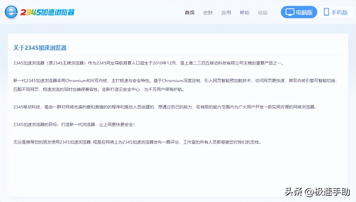Click the smartphone icon beside 手机版

click(x=326, y=12)
